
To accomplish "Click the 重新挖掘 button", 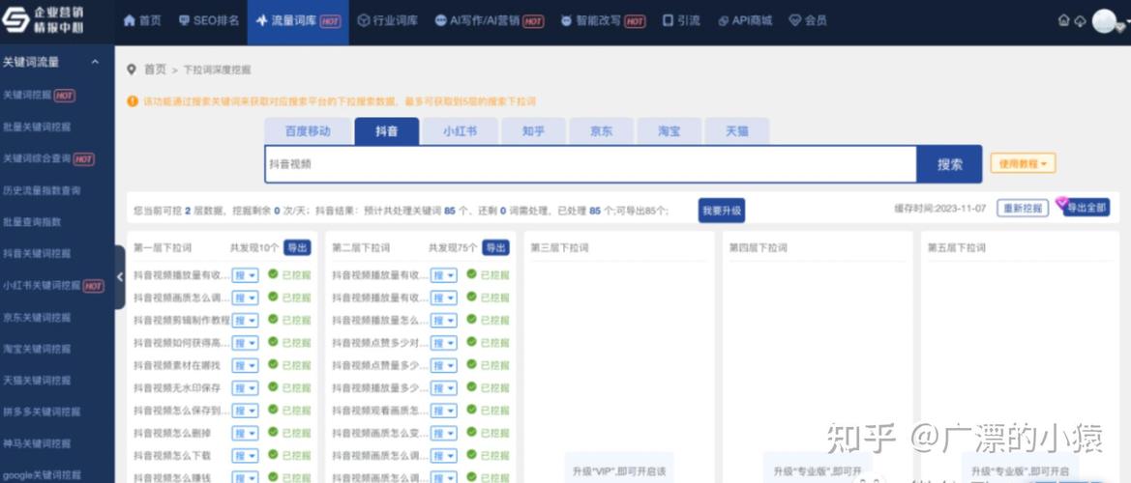I will 1022,208.
